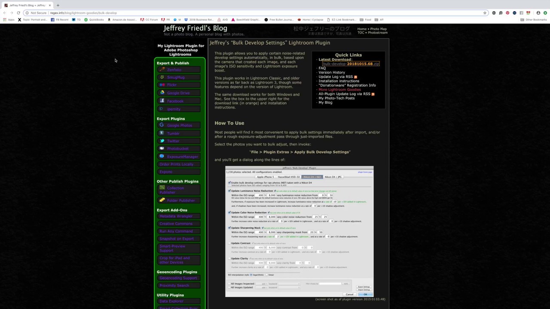The image size is (550, 309).
Task: Click the ipernity plugin icon
Action: tap(162, 109)
